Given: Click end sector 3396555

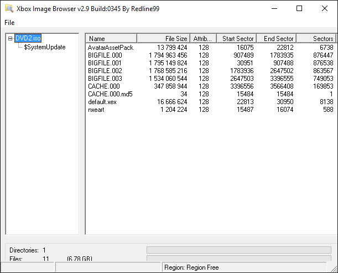Looking at the screenshot, I should click(x=282, y=78).
